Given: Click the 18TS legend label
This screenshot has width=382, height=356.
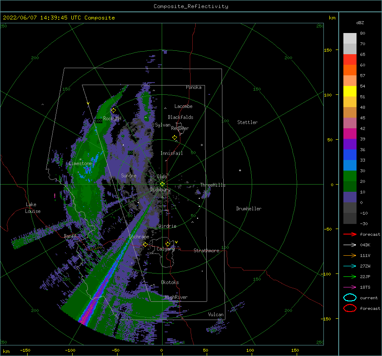Looking at the screenshot, I should coord(365,287).
